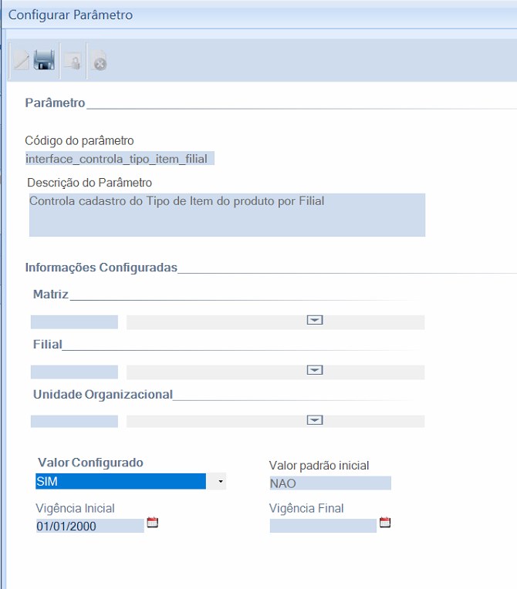This screenshot has width=517, height=589.
Task: Click the Matriz code input field
Action: tap(74, 322)
